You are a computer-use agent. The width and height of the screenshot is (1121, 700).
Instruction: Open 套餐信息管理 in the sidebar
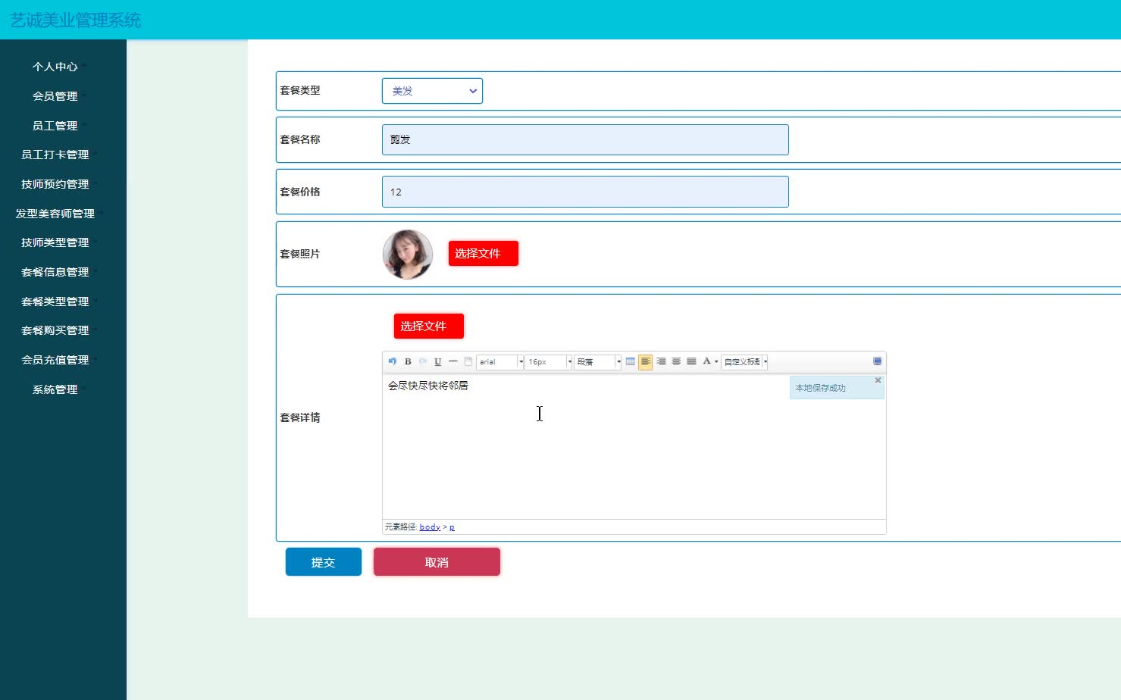click(x=55, y=271)
